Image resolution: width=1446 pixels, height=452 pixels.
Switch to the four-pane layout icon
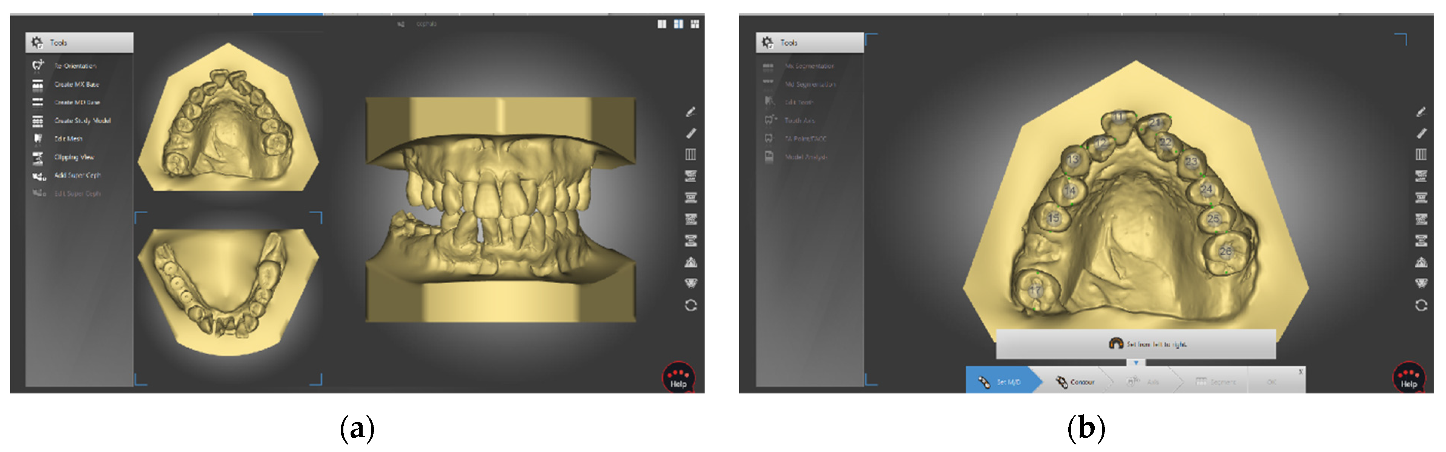[x=695, y=24]
